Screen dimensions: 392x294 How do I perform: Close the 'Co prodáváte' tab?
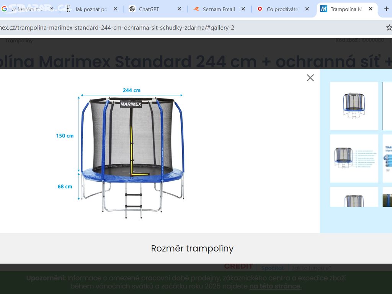(x=307, y=9)
